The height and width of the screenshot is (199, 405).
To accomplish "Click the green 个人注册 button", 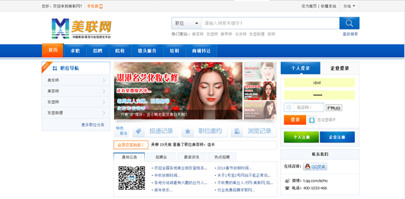I will point(301,137).
